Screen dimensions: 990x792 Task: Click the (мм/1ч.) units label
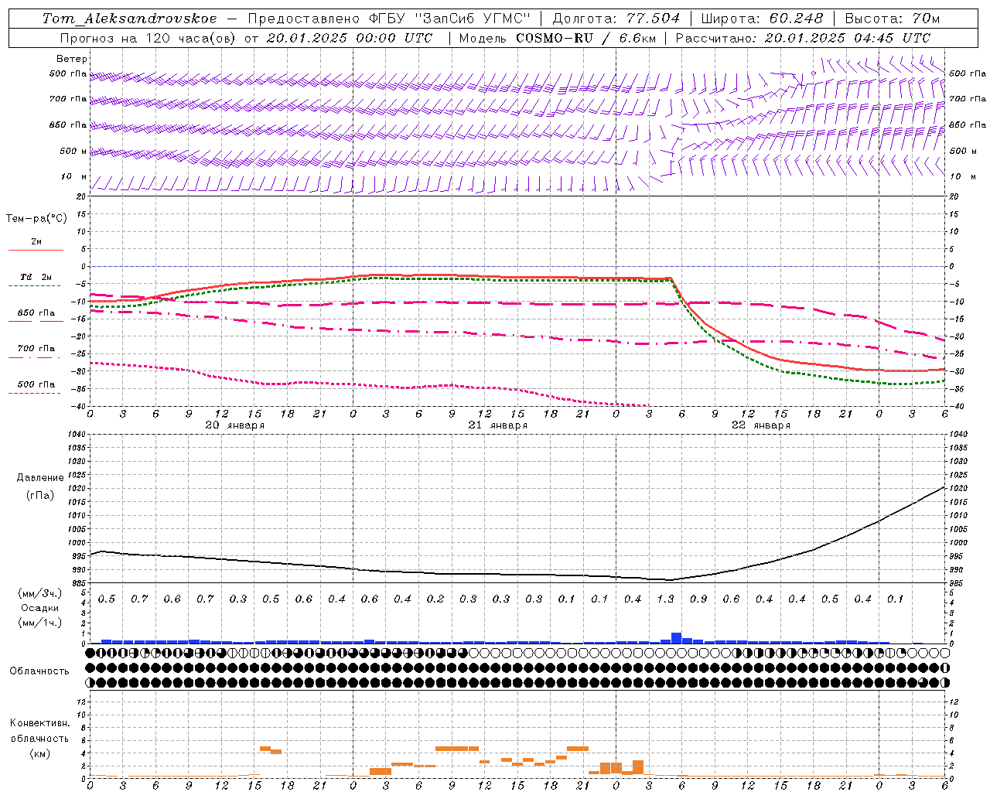[x=40, y=623]
